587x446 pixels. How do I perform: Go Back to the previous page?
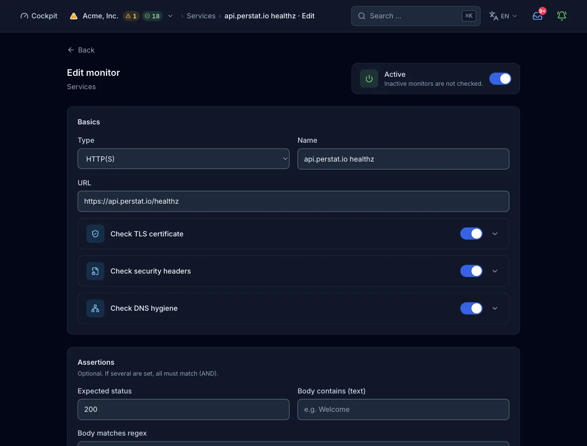point(81,50)
